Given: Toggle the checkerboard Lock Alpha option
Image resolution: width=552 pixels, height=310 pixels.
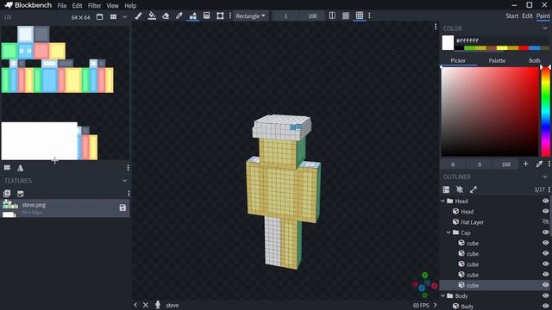Looking at the screenshot, I should [x=346, y=15].
